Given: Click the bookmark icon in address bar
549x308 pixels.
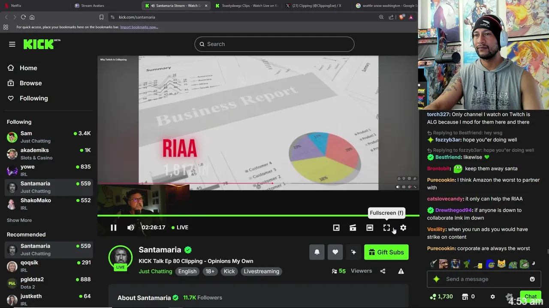Looking at the screenshot, I should tap(101, 17).
